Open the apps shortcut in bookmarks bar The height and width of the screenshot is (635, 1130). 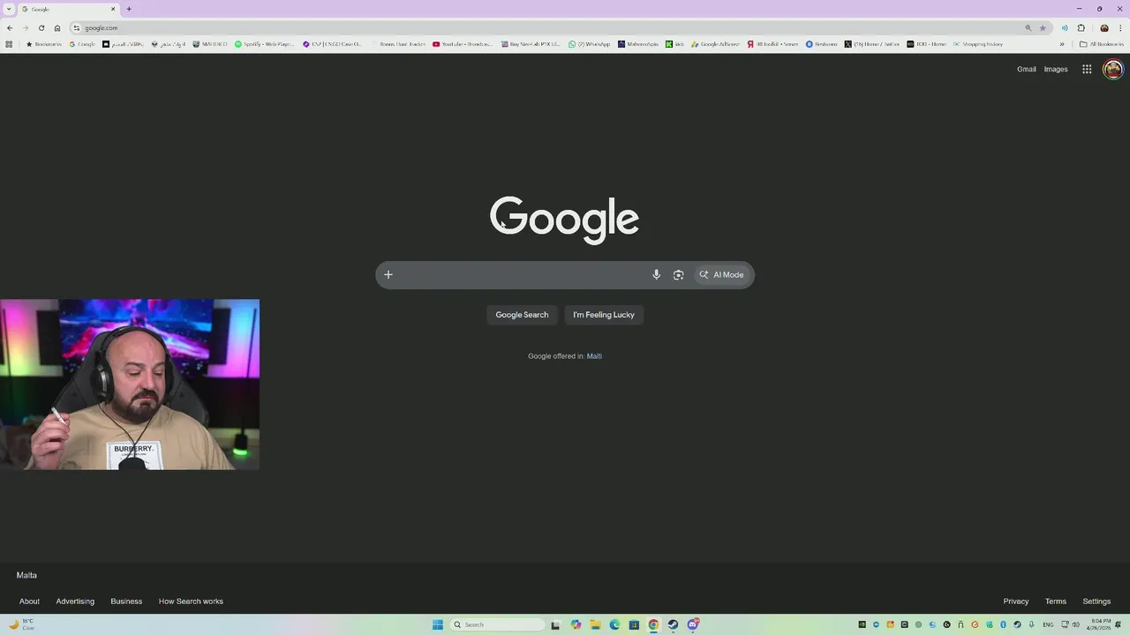(x=9, y=44)
